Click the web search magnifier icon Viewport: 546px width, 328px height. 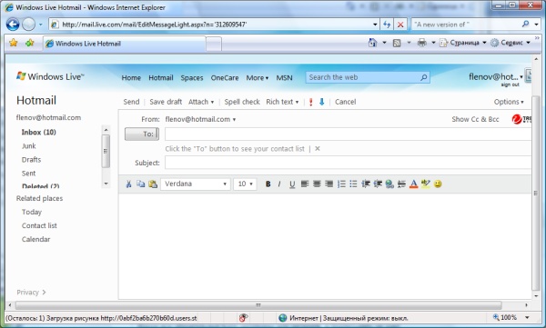coord(424,77)
